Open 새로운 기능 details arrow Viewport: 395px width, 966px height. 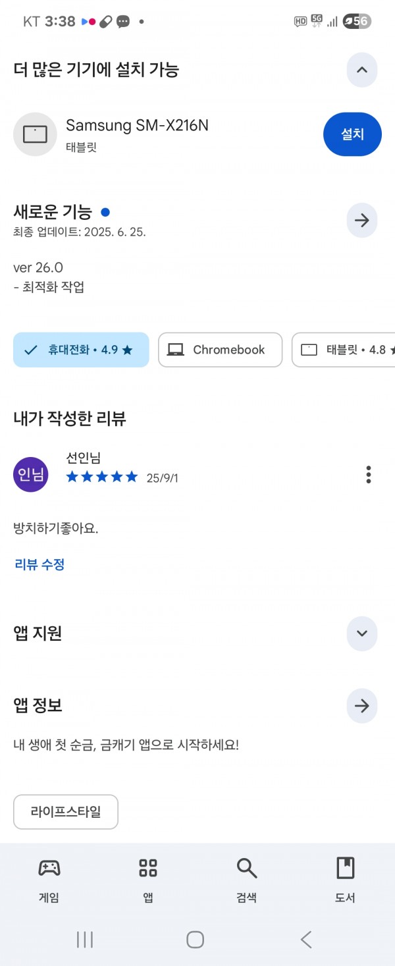click(362, 221)
